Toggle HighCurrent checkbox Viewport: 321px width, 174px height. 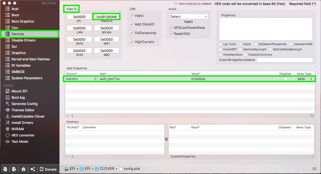click(x=132, y=42)
